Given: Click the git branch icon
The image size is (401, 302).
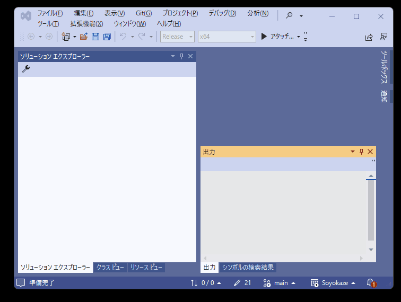Looking at the screenshot, I should click(267, 283).
